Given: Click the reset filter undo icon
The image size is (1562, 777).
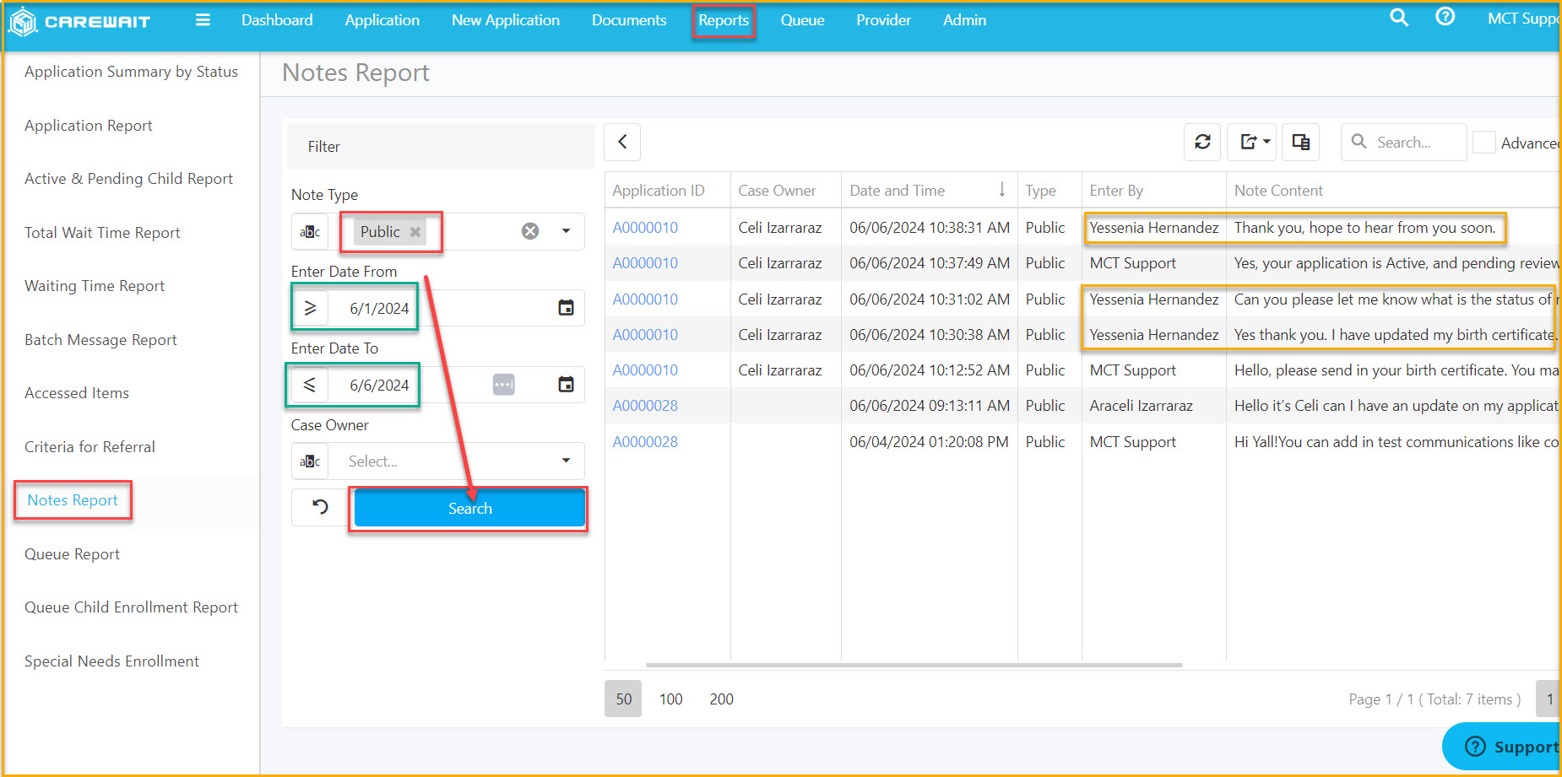Looking at the screenshot, I should tap(320, 507).
